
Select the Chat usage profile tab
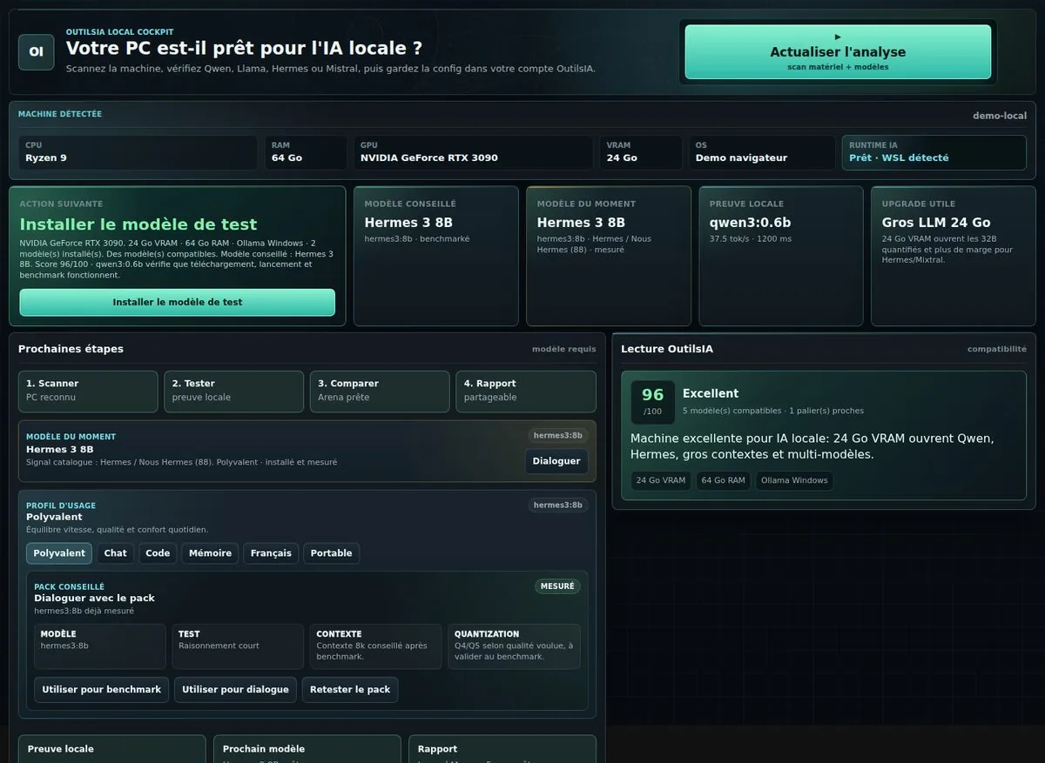coord(115,553)
